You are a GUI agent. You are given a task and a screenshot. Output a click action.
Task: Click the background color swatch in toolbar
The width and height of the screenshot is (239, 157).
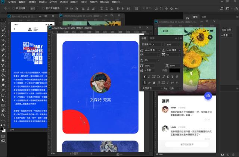(x=4, y=131)
